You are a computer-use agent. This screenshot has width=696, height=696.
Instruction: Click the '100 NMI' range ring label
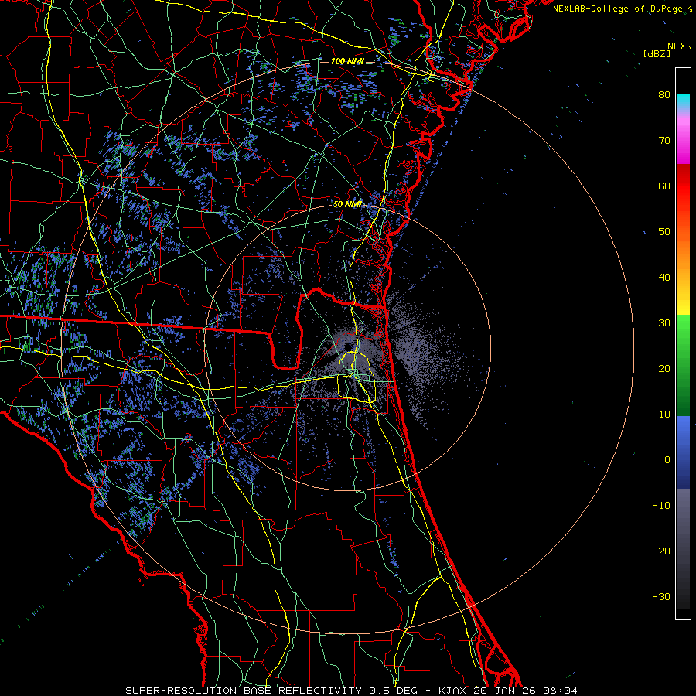[x=347, y=61]
